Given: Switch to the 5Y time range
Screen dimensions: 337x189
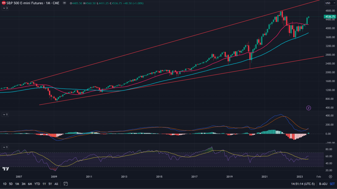Looking at the screenshot, I should click(50, 183).
